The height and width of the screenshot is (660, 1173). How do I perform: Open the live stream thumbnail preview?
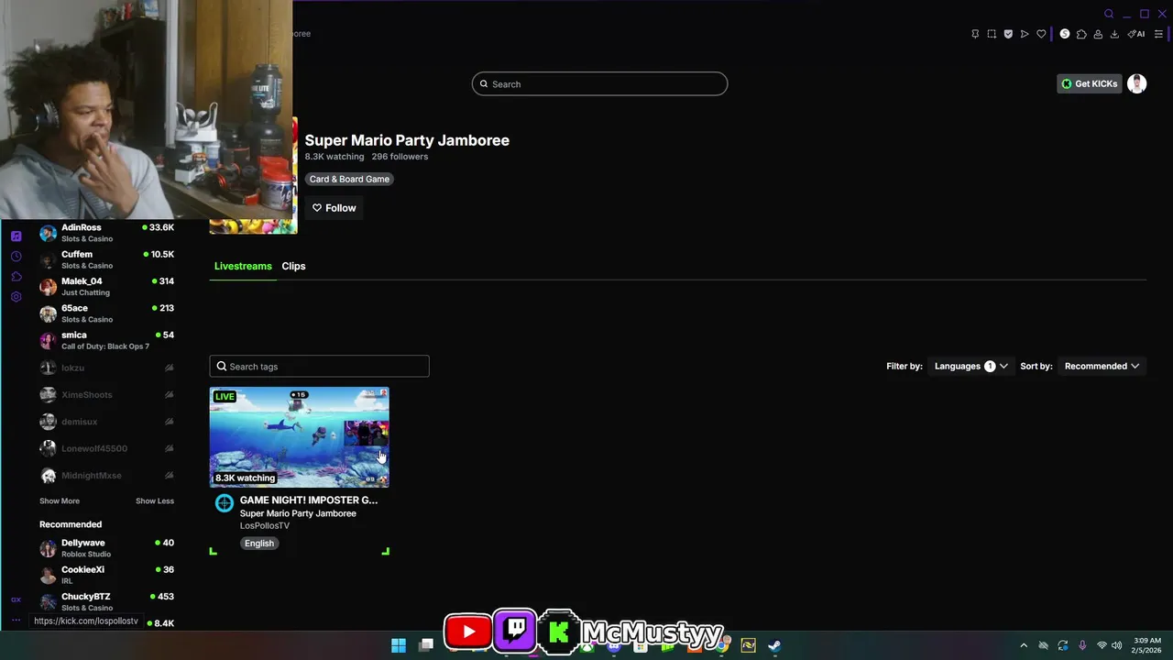[300, 437]
